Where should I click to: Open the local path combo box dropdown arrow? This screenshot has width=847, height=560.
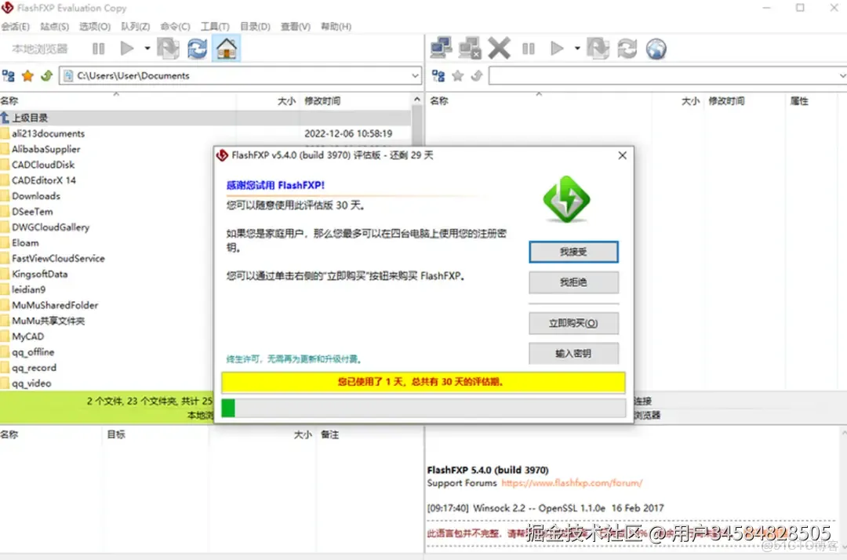pyautogui.click(x=416, y=75)
